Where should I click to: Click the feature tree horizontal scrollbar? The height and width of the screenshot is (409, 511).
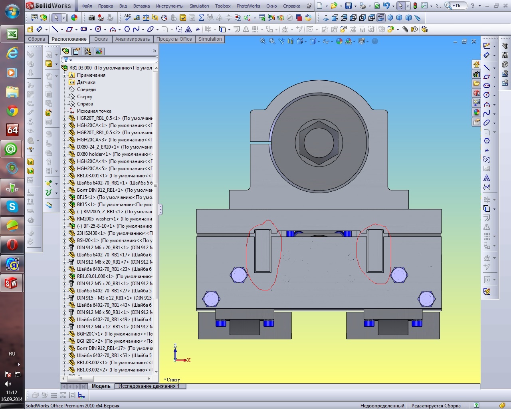(107, 379)
